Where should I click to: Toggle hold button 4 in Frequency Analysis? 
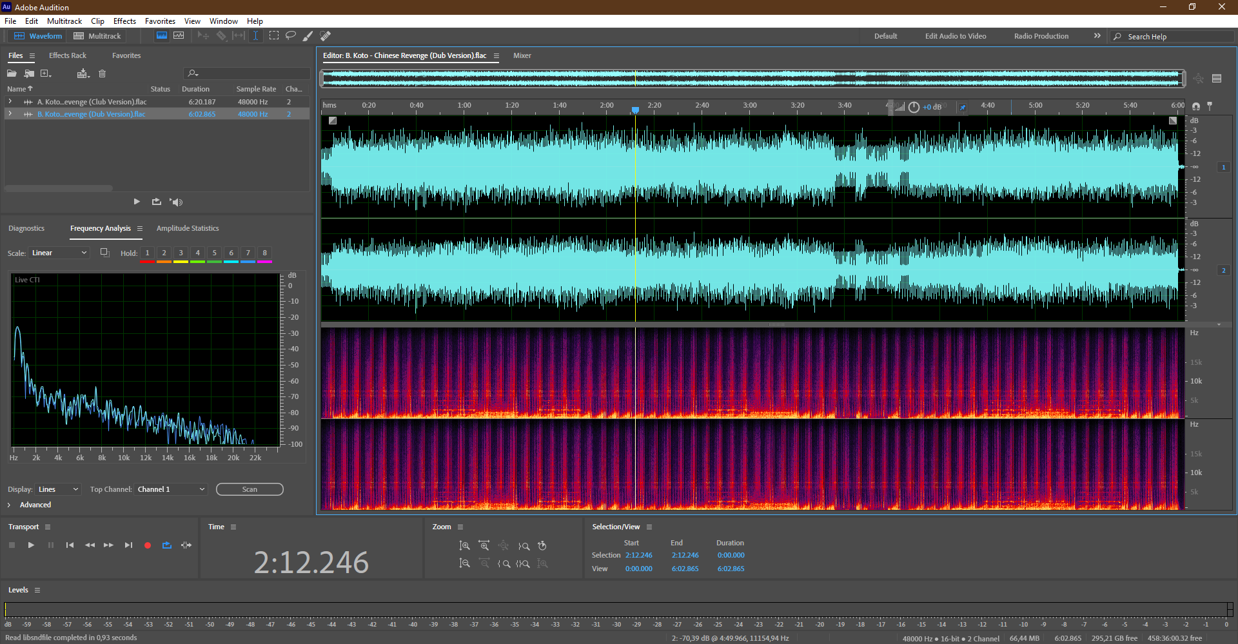[x=198, y=253]
